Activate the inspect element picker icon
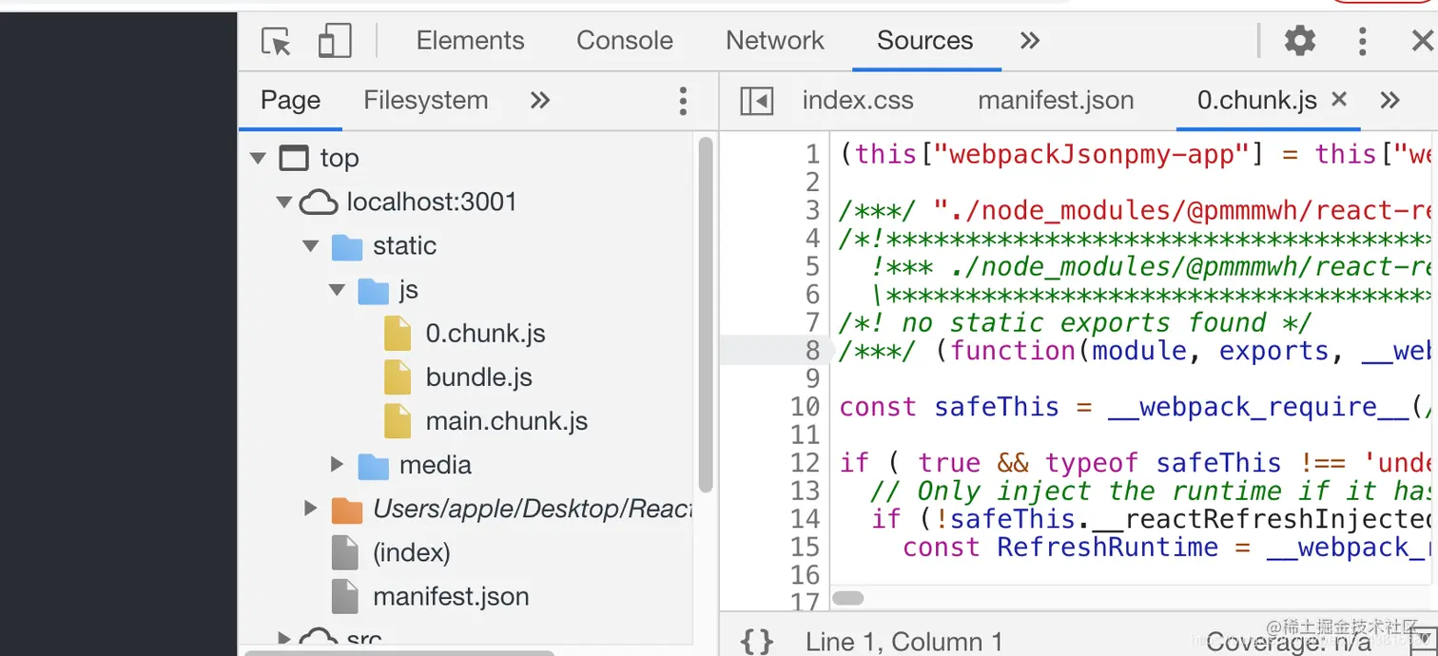 click(276, 41)
